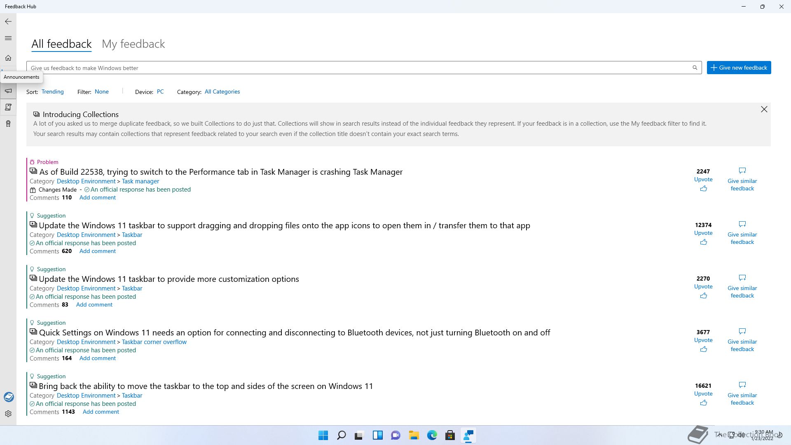Open the Task Manager crashing feedback title
Viewport: 791px width, 445px height.
(221, 172)
